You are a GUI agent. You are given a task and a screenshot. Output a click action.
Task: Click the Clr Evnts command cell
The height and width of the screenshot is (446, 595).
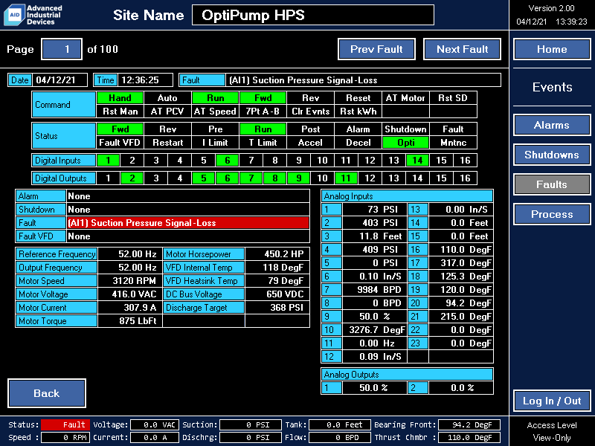tap(310, 111)
